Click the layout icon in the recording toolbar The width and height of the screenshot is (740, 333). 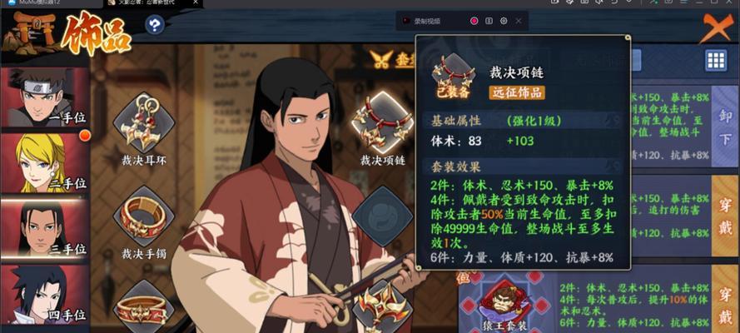pyautogui.click(x=489, y=21)
